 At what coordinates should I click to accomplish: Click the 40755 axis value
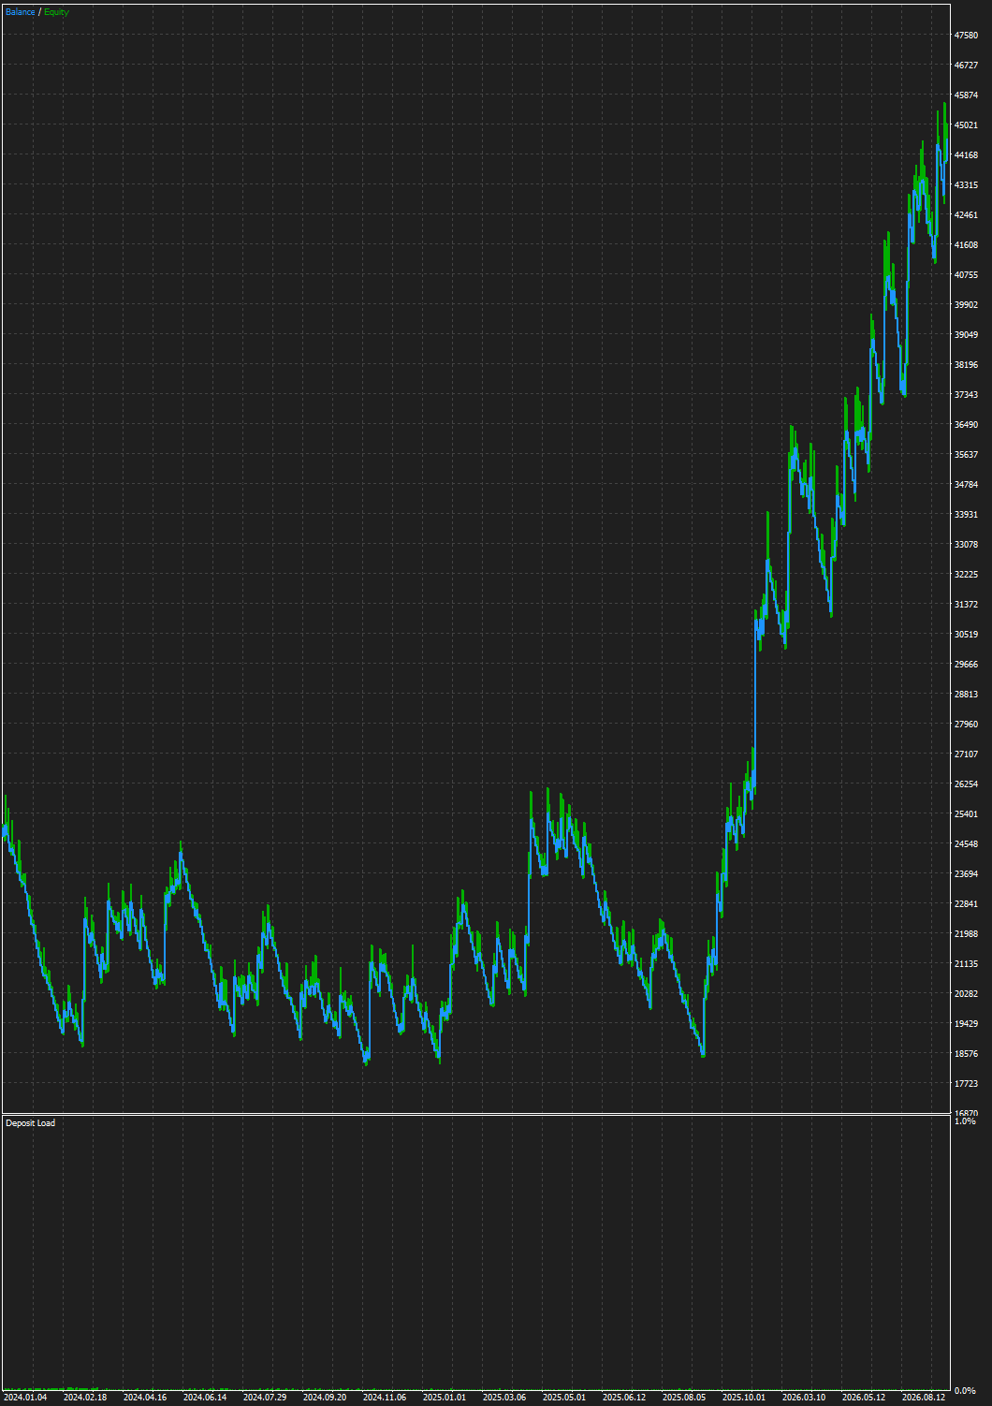(966, 275)
